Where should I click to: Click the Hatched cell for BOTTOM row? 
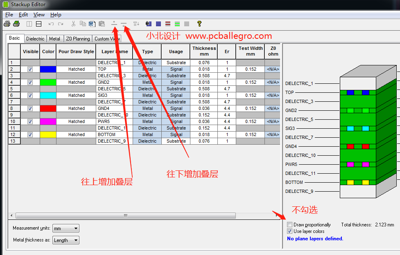tap(76, 134)
